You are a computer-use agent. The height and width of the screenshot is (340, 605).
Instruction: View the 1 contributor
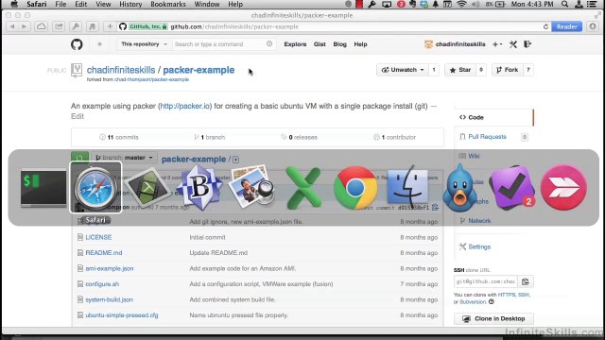pyautogui.click(x=395, y=137)
